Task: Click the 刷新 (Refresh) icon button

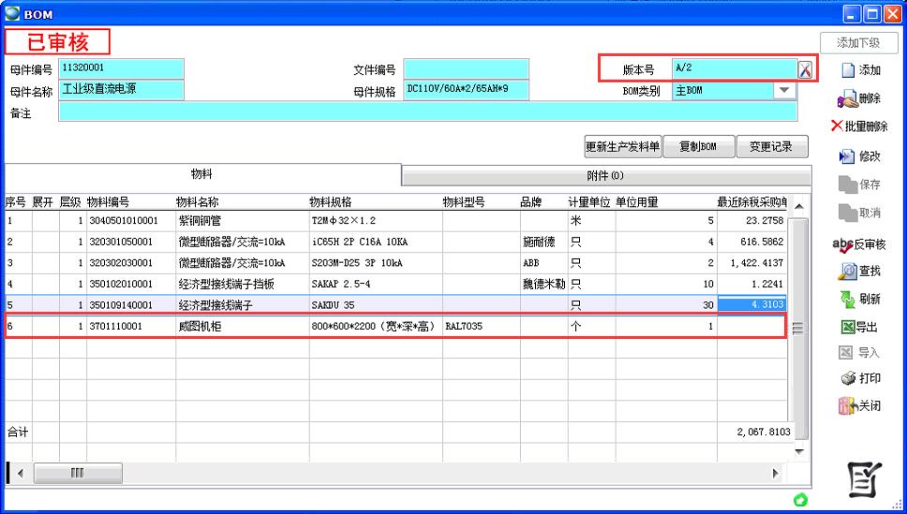Action: [847, 300]
